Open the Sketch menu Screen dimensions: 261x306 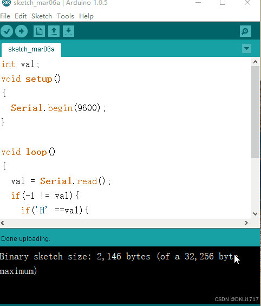click(x=42, y=16)
